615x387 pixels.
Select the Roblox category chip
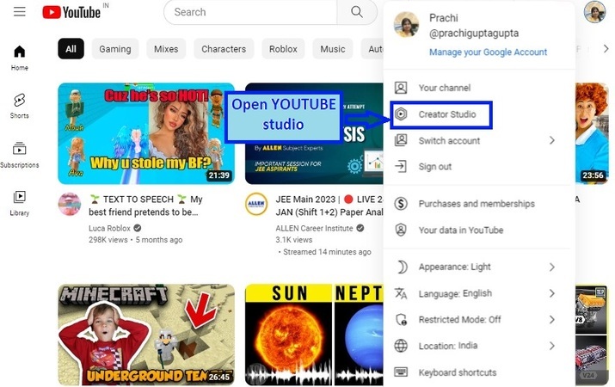point(283,49)
